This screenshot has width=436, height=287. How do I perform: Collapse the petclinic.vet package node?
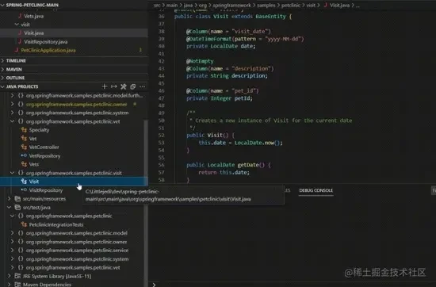pyautogui.click(x=12, y=121)
